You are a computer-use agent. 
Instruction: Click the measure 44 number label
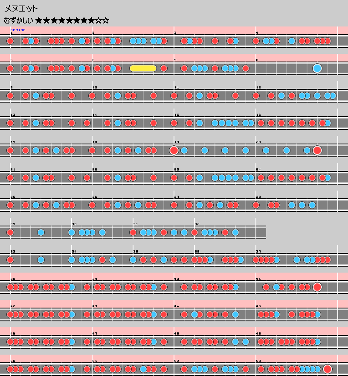[177, 306]
